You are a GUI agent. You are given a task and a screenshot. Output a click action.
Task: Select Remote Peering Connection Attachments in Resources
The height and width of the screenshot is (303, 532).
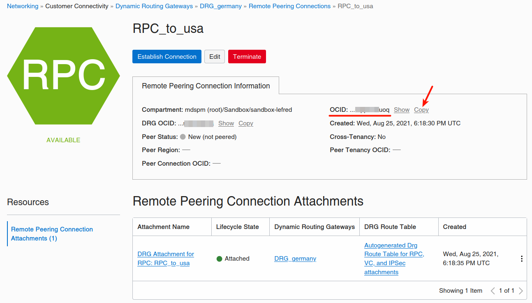coord(52,234)
